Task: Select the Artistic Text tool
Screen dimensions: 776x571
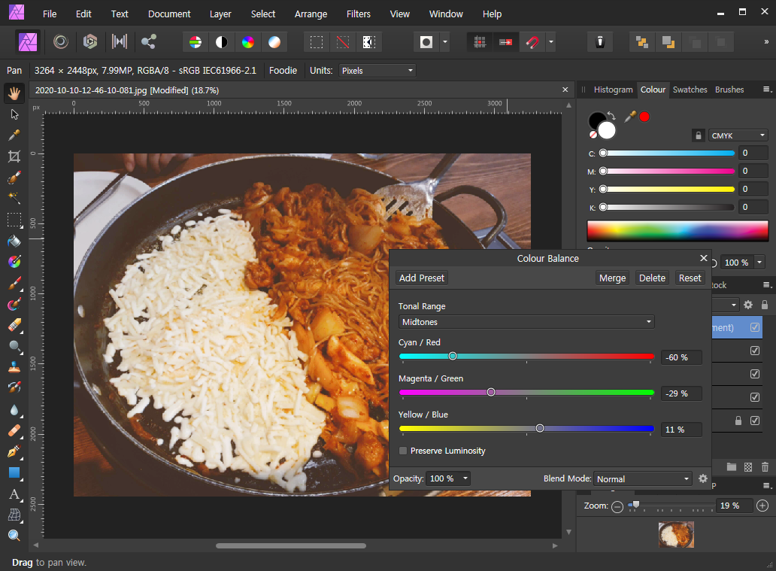Action: click(x=14, y=494)
